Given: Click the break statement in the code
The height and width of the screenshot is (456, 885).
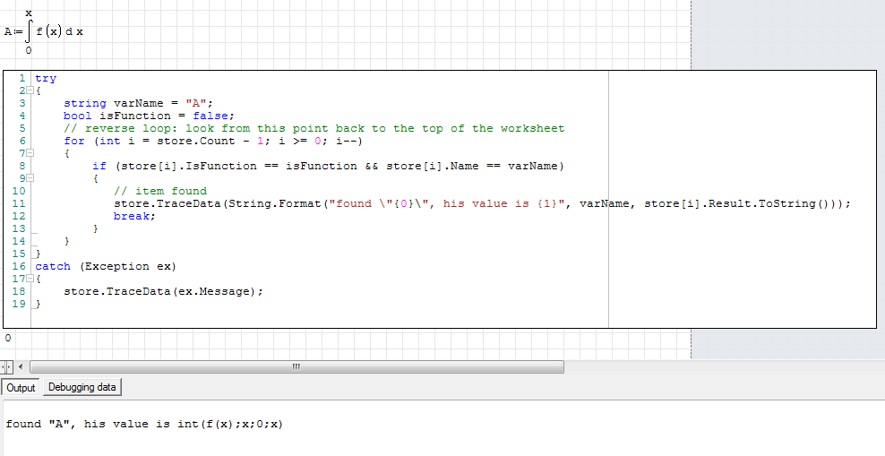Looking at the screenshot, I should tap(134, 217).
